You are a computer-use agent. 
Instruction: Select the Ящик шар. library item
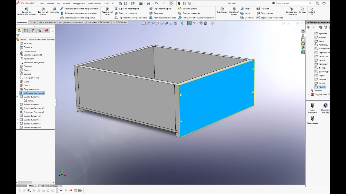pyautogui.click(x=312, y=120)
